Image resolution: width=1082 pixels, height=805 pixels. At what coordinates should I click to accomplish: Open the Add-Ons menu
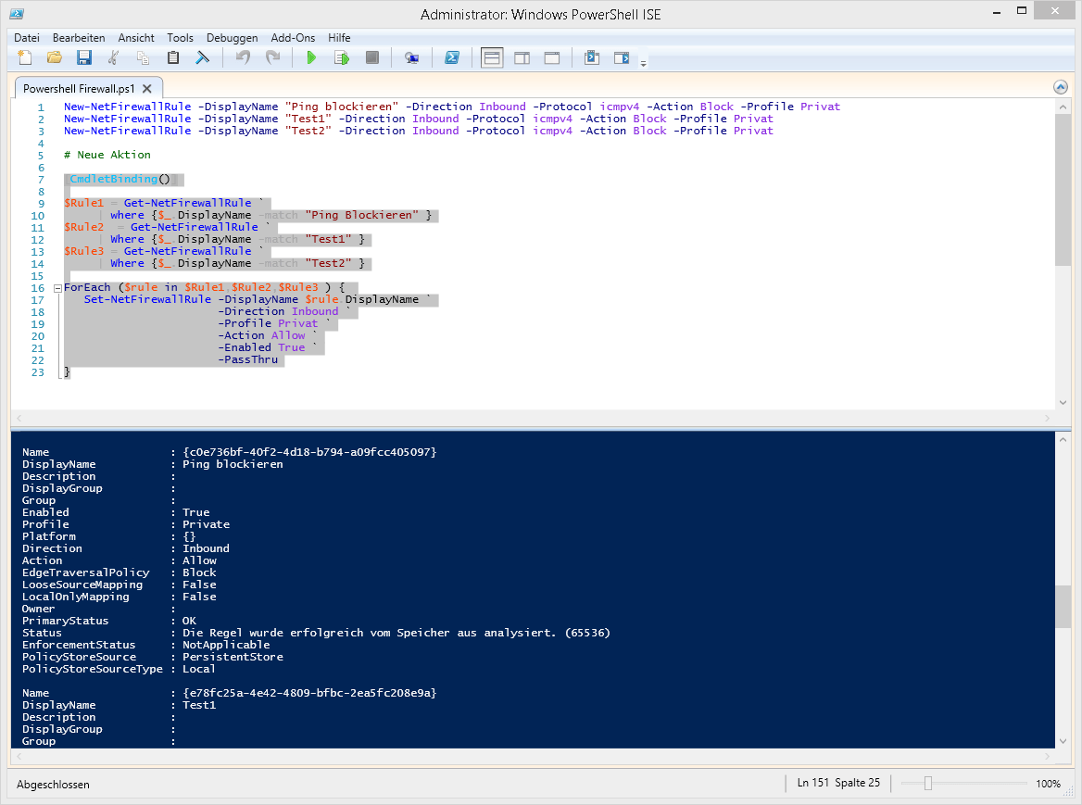[x=293, y=38]
